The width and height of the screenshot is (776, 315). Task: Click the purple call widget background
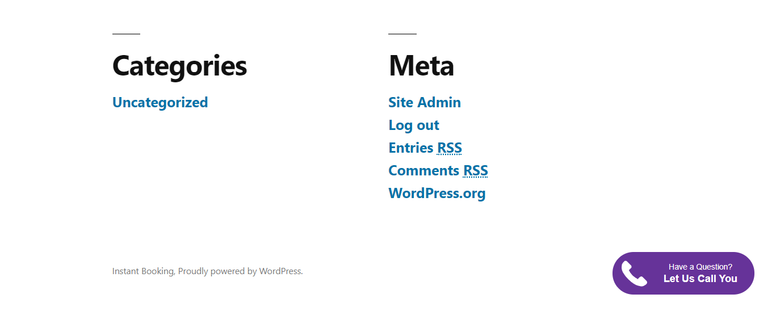point(683,274)
